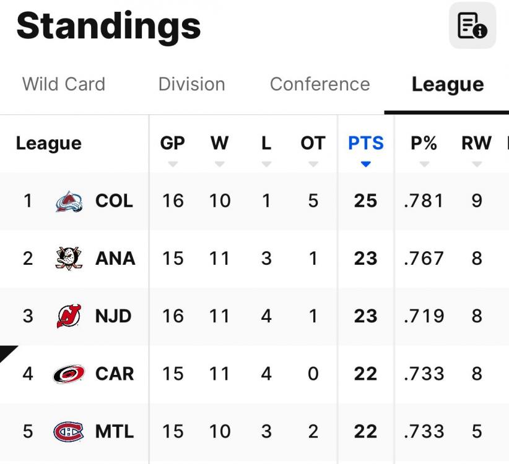This screenshot has height=464, width=509.
Task: Tap the New Jersey Devils logo
Action: pyautogui.click(x=69, y=316)
